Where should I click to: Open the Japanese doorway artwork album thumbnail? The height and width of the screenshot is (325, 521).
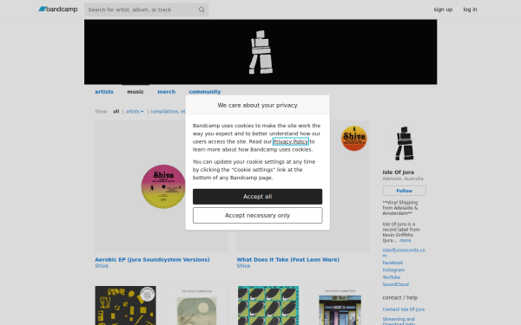pyautogui.click(x=340, y=305)
